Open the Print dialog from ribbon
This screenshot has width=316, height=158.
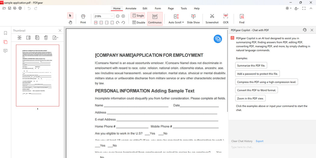coord(83,19)
